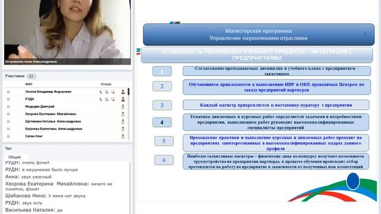
Task: Open row menu for Уколов Владимир Федорович
Action: pos(8,92)
